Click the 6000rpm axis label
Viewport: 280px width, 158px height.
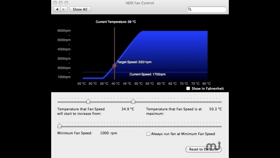click(64, 31)
